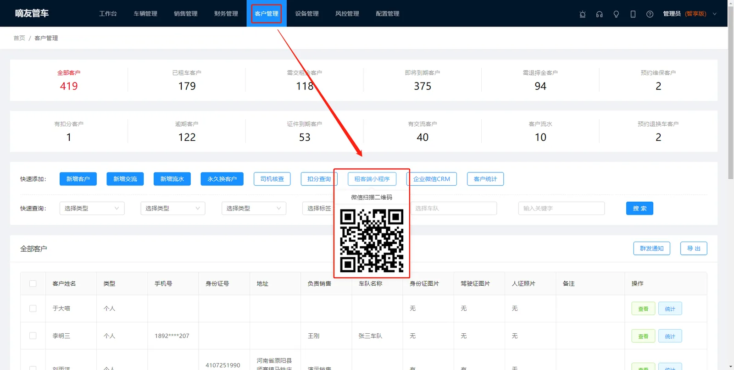Click the lightbulb tips icon
Viewport: 734px width, 370px height.
tap(616, 14)
